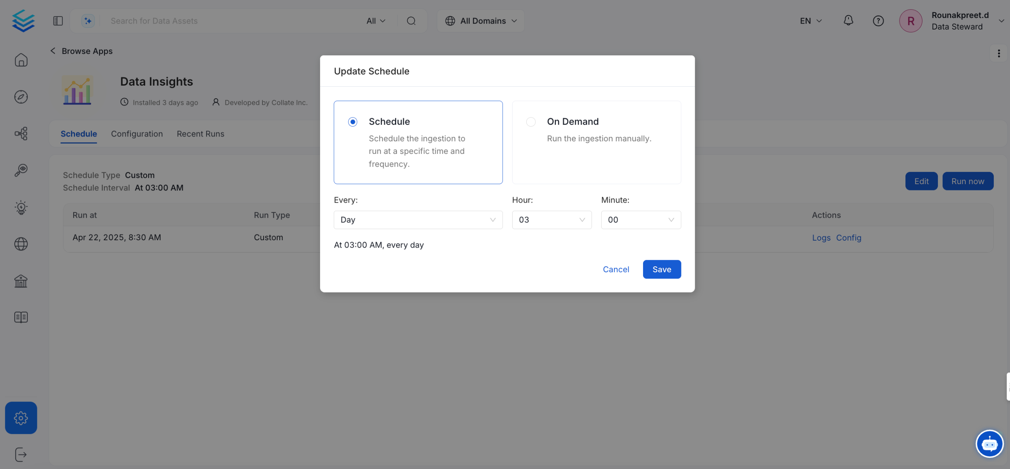Switch to the Recent Runs tab
1010x469 pixels.
[x=200, y=134]
